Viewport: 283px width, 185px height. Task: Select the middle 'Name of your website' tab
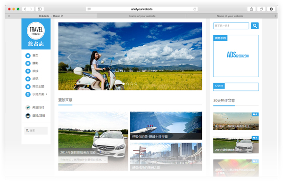click(142, 16)
